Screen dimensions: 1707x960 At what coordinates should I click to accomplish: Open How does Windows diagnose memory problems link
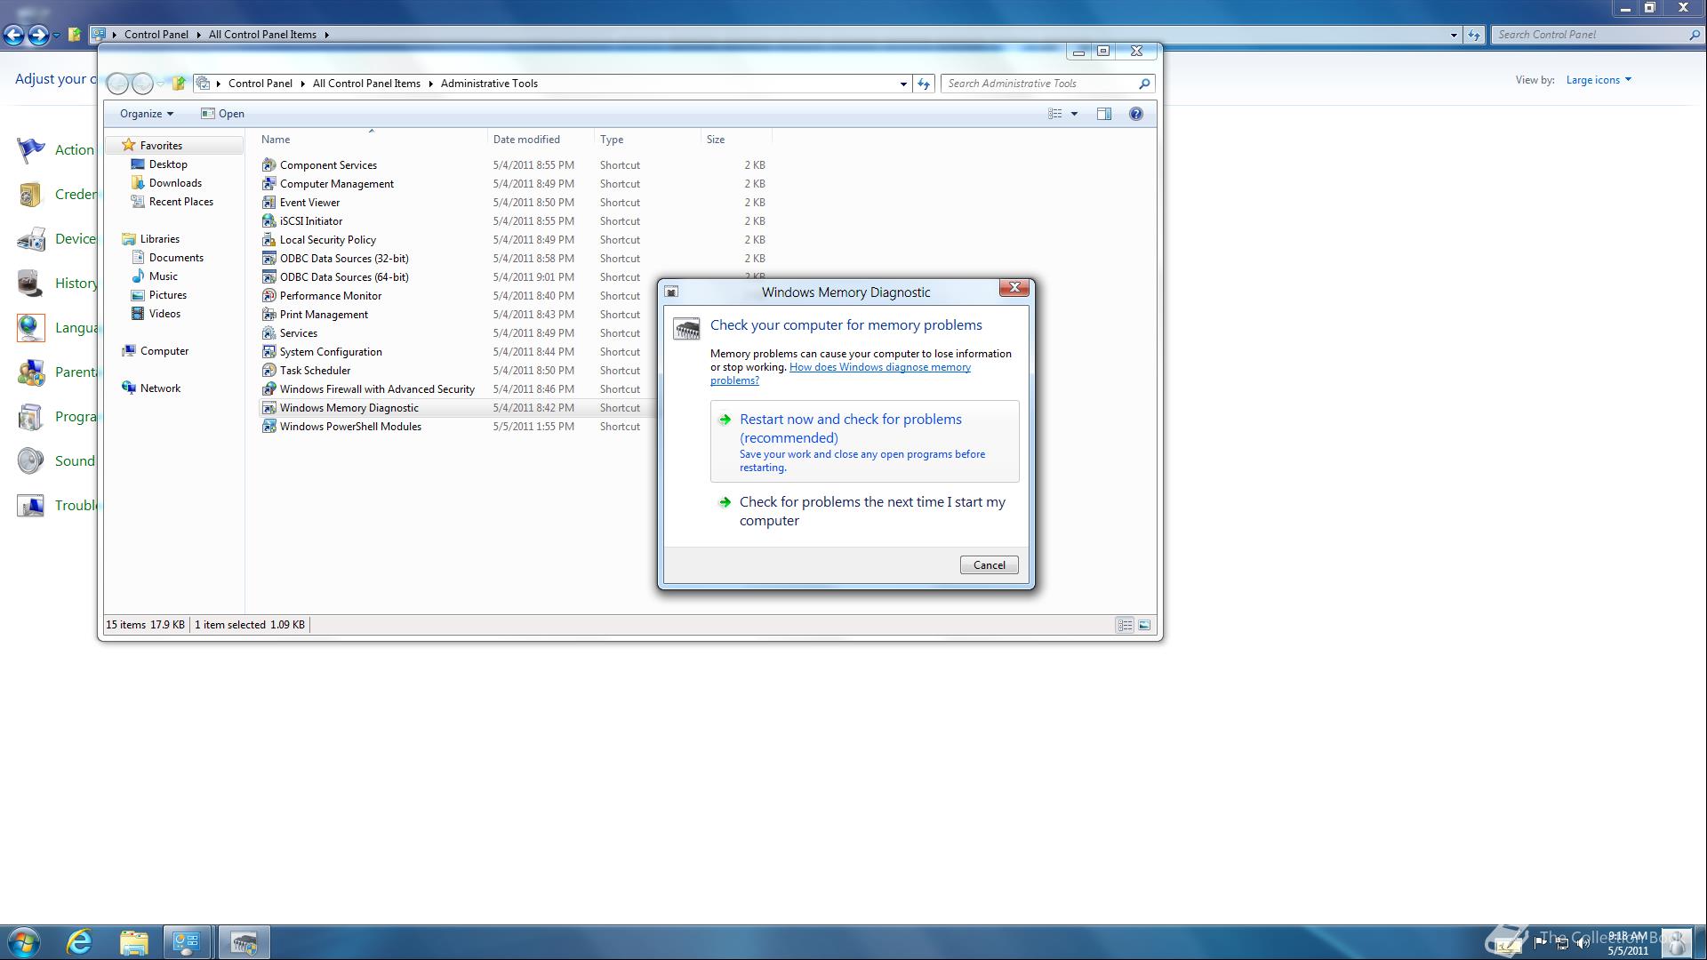click(840, 373)
